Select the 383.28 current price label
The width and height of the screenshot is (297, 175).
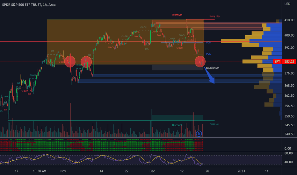289,61
